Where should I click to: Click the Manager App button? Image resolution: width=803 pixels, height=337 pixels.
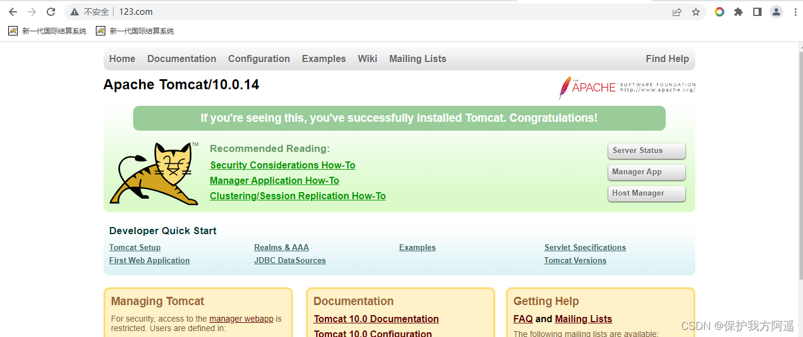coord(646,172)
